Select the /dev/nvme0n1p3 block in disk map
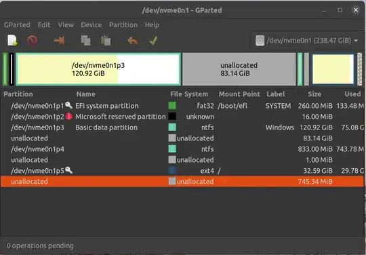This screenshot has width=366, height=255. coord(98,69)
